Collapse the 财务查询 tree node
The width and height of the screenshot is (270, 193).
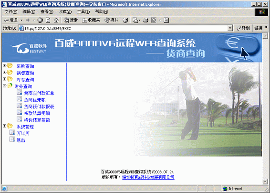[x=5, y=86]
